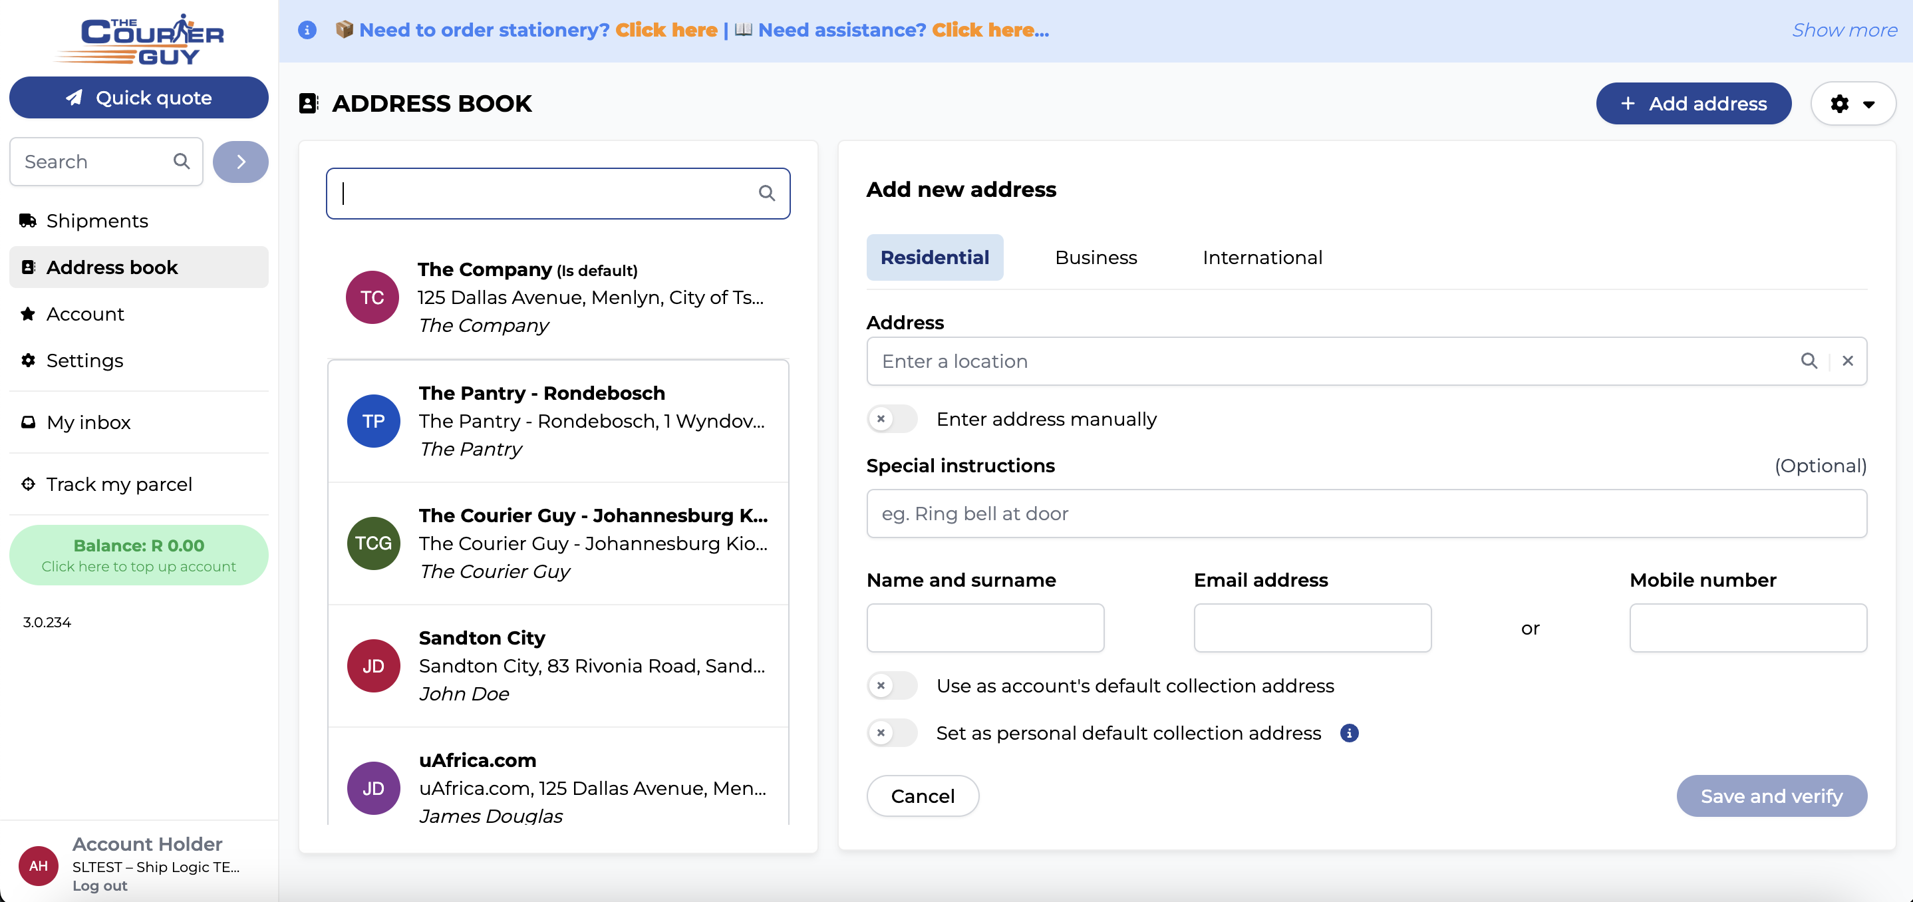The height and width of the screenshot is (902, 1913).
Task: Click the Quick quote button
Action: point(139,97)
